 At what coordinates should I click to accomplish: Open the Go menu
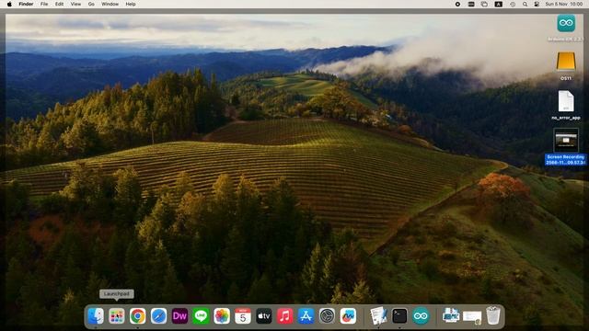91,4
